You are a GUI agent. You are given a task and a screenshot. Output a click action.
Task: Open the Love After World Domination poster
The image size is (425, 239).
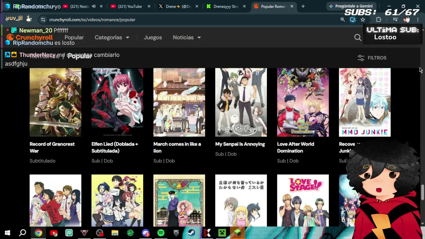303,102
